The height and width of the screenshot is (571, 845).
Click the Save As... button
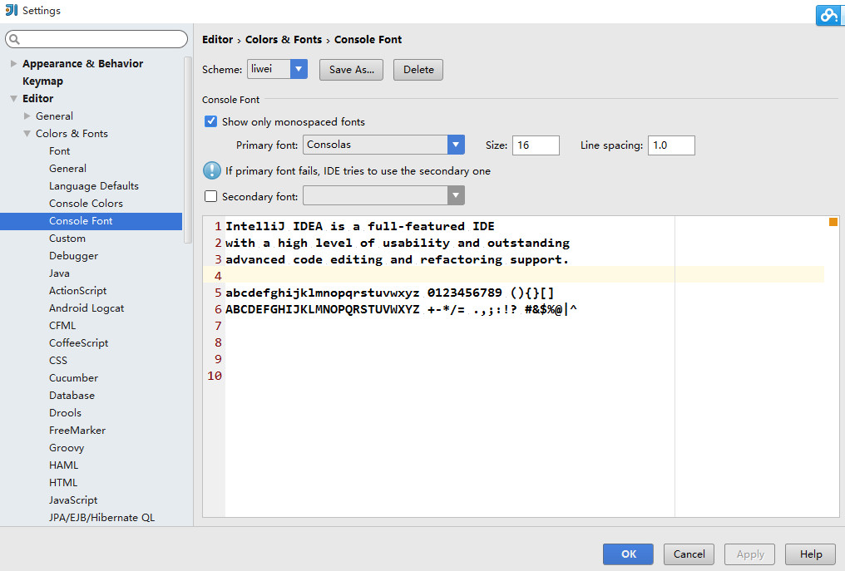click(351, 70)
